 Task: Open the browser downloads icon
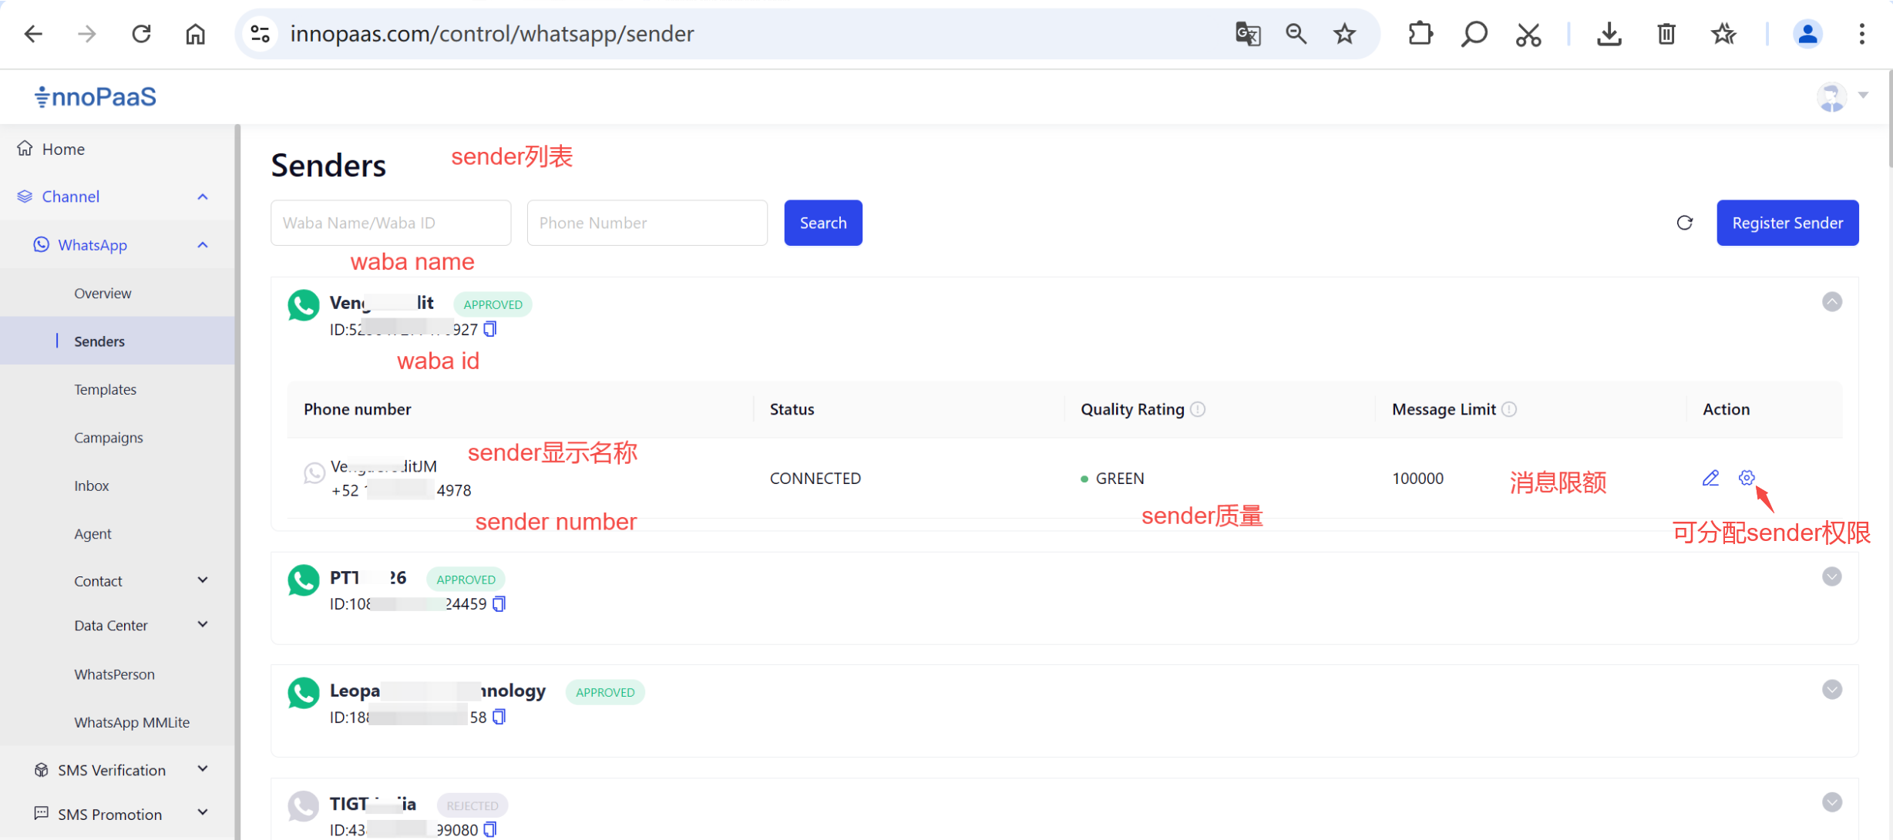1609,34
